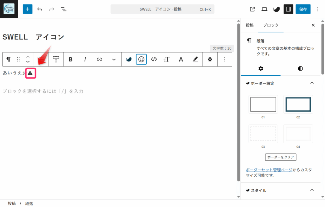The height and width of the screenshot is (207, 325).
Task: Move the block down
Action: (x=28, y=62)
